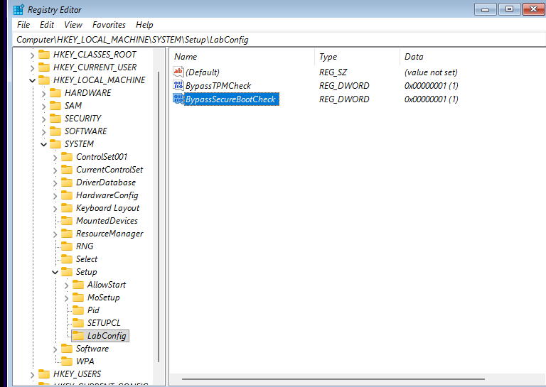Click the DriverDatabase folder icon

pyautogui.click(x=67, y=182)
